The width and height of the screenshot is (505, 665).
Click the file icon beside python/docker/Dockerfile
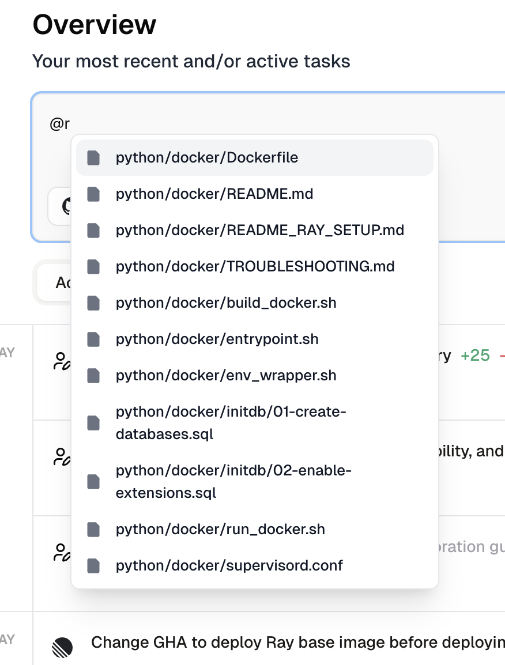click(93, 157)
